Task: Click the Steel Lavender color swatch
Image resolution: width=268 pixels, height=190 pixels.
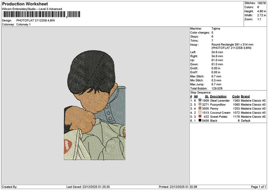Action: pyautogui.click(x=200, y=100)
